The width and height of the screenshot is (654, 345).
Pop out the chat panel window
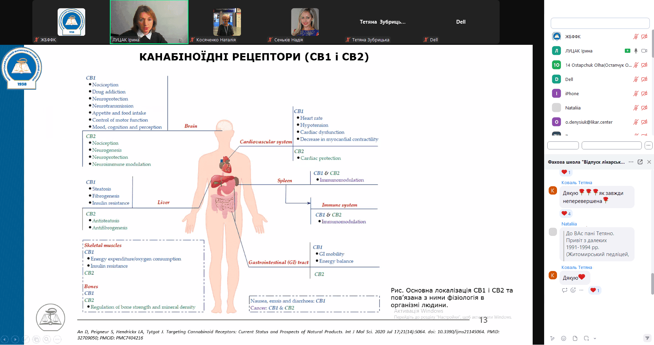[x=640, y=162]
